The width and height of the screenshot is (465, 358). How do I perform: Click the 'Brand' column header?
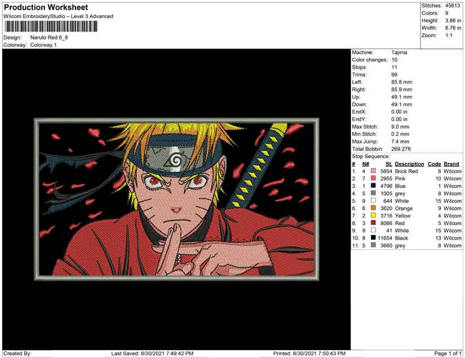click(451, 164)
